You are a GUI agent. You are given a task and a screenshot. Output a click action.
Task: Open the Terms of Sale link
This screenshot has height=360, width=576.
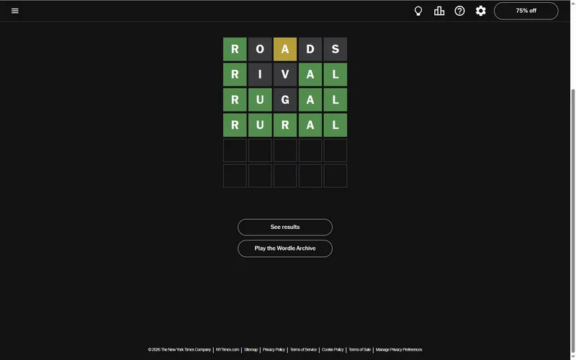coord(359,350)
